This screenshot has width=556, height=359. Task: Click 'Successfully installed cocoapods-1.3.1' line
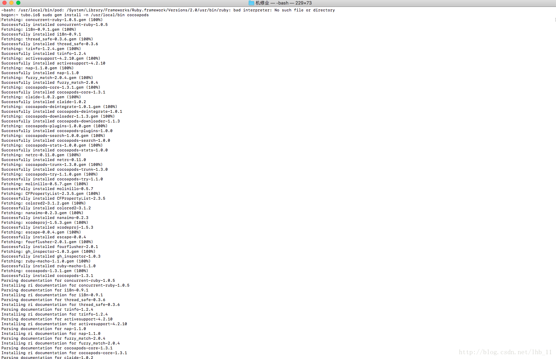(47, 276)
